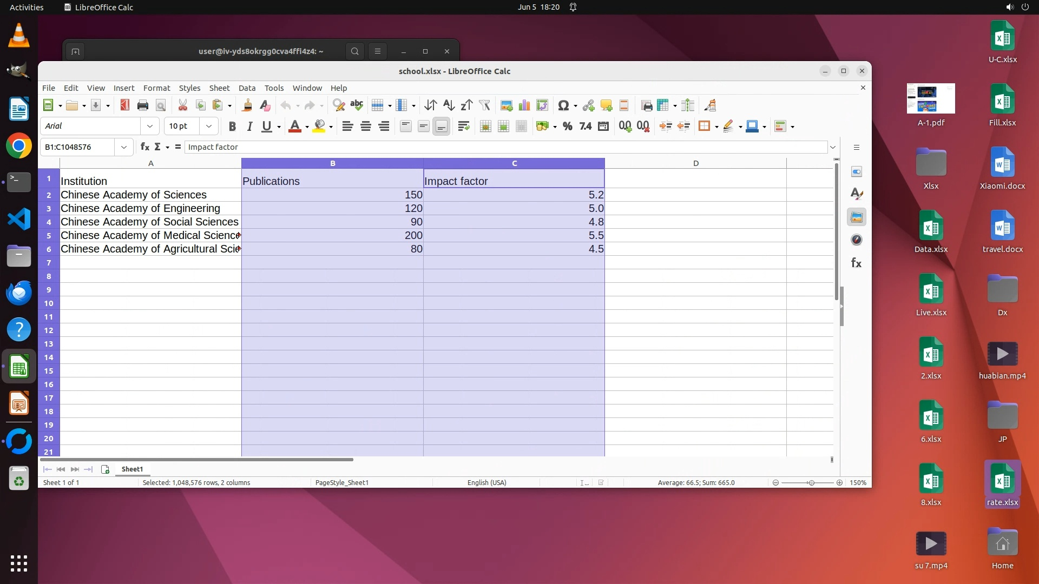The image size is (1039, 584).
Task: Click column D header
Action: click(x=695, y=163)
